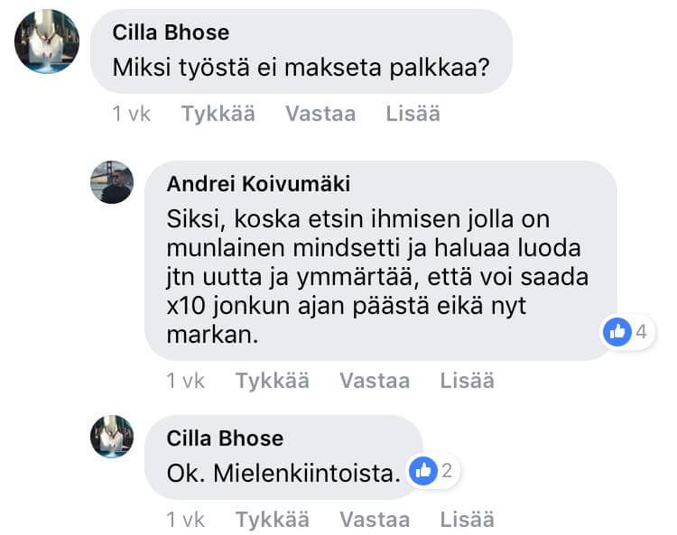Click Cilla Bhose's name on last reply
This screenshot has width=677, height=535.
click(225, 438)
